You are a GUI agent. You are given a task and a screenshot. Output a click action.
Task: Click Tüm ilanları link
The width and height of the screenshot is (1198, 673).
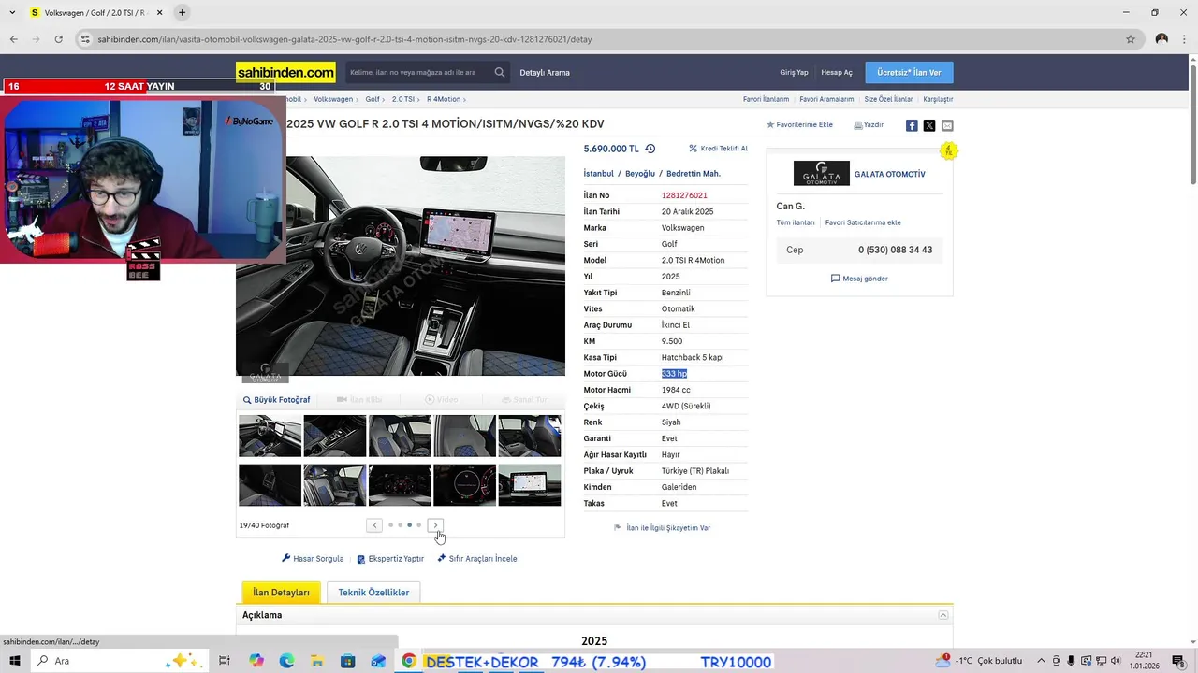click(x=796, y=222)
